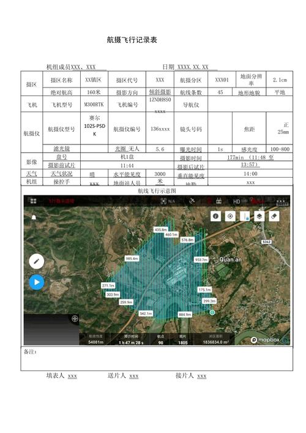Image resolution: width=306 pixels, height=433 pixels.
Task: Open the map info button
Action: [216, 216]
